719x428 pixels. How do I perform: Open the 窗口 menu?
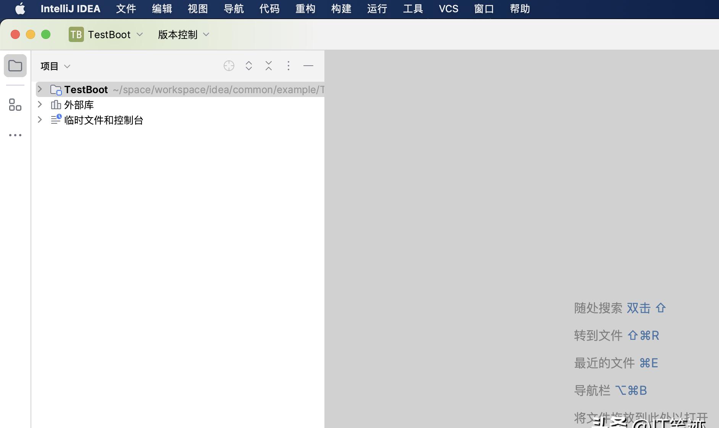tap(484, 9)
